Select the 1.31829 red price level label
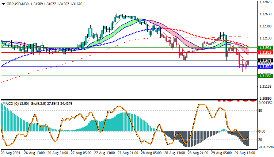 coord(265,53)
